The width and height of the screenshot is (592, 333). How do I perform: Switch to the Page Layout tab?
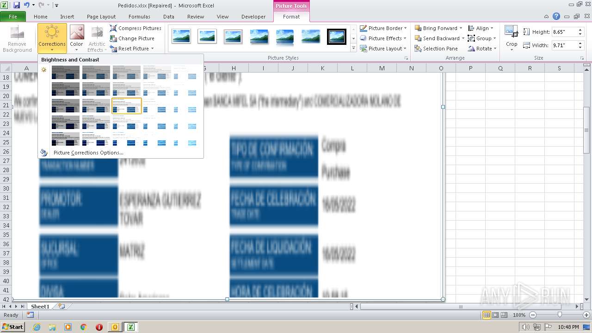tap(101, 17)
